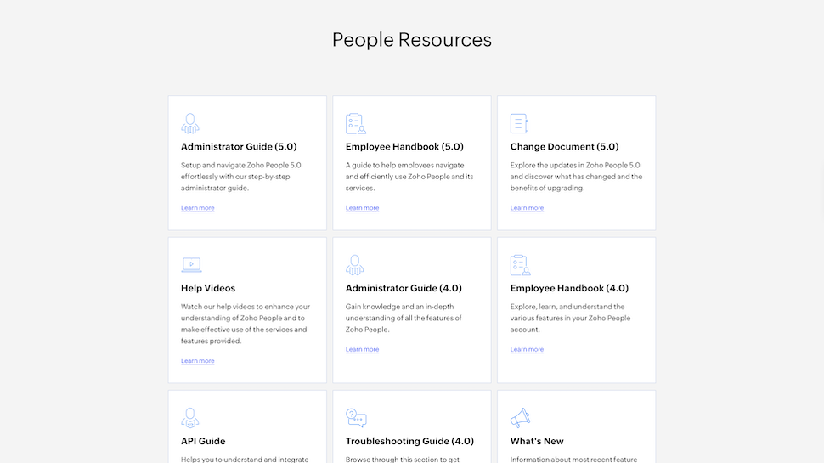Click the What's New megaphone icon

[520, 418]
